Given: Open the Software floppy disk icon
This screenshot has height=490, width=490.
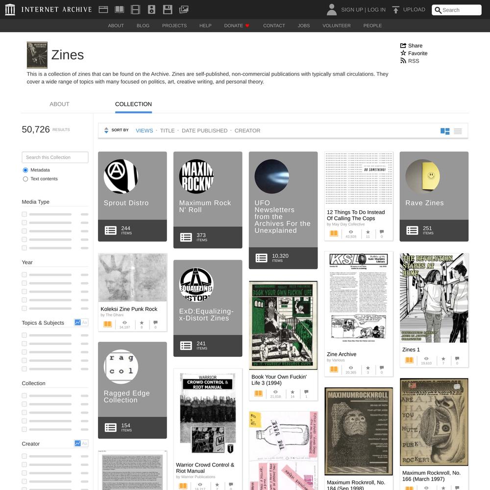Looking at the screenshot, I should (x=168, y=10).
